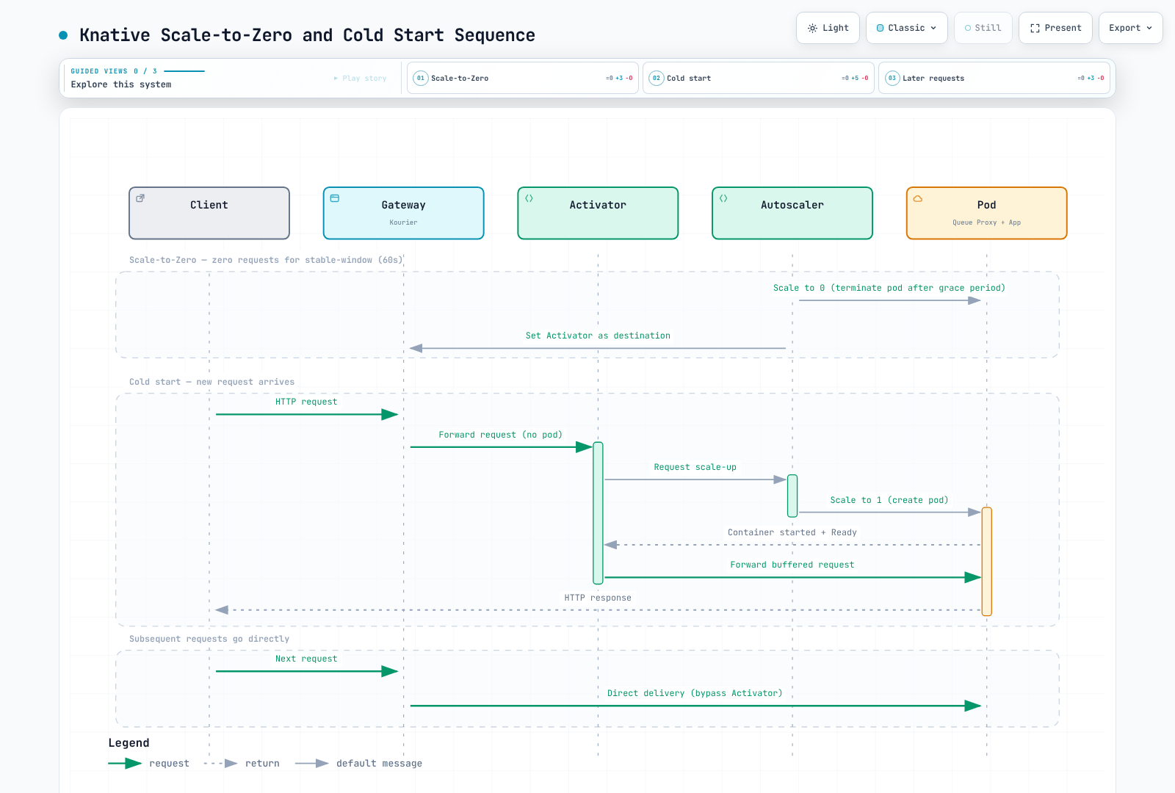Toggle the Light theme button

click(828, 28)
